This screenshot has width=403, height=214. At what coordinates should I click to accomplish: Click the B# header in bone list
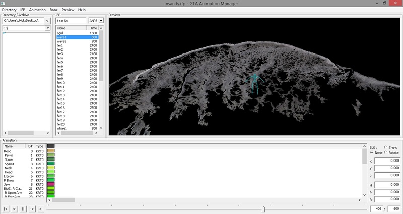pos(30,146)
